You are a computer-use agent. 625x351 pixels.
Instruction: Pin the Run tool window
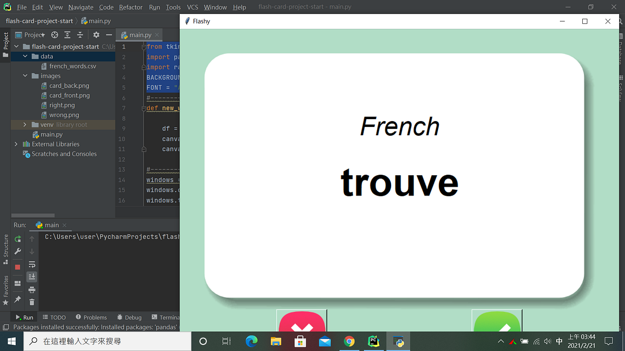click(17, 299)
